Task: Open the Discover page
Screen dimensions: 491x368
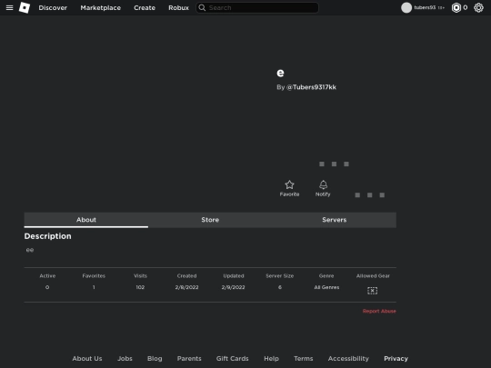Action: [x=53, y=8]
